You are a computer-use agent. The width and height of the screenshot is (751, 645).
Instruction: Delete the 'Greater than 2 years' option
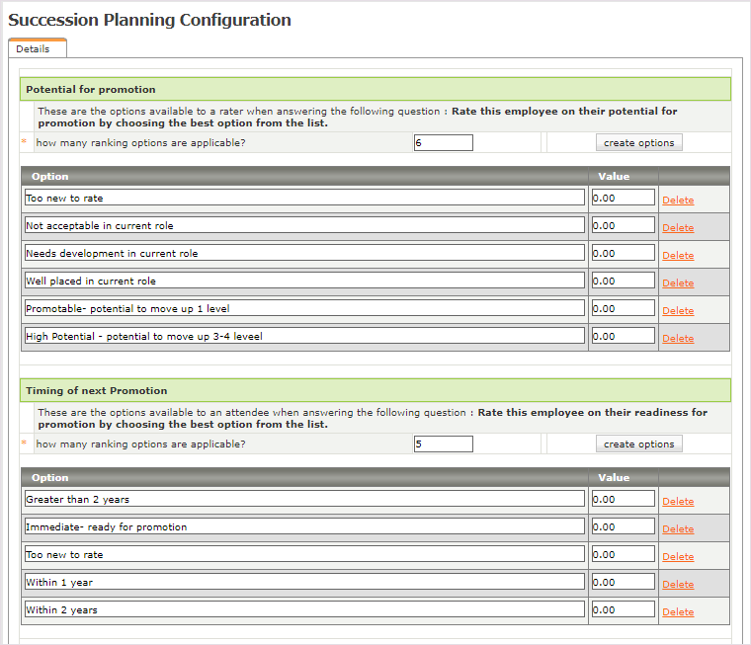(678, 501)
